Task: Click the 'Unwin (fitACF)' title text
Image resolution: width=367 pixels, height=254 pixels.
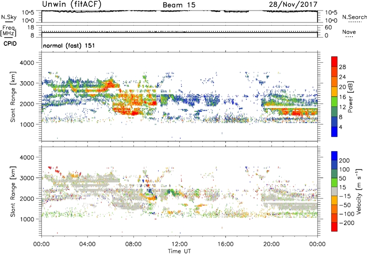Action: [x=72, y=5]
